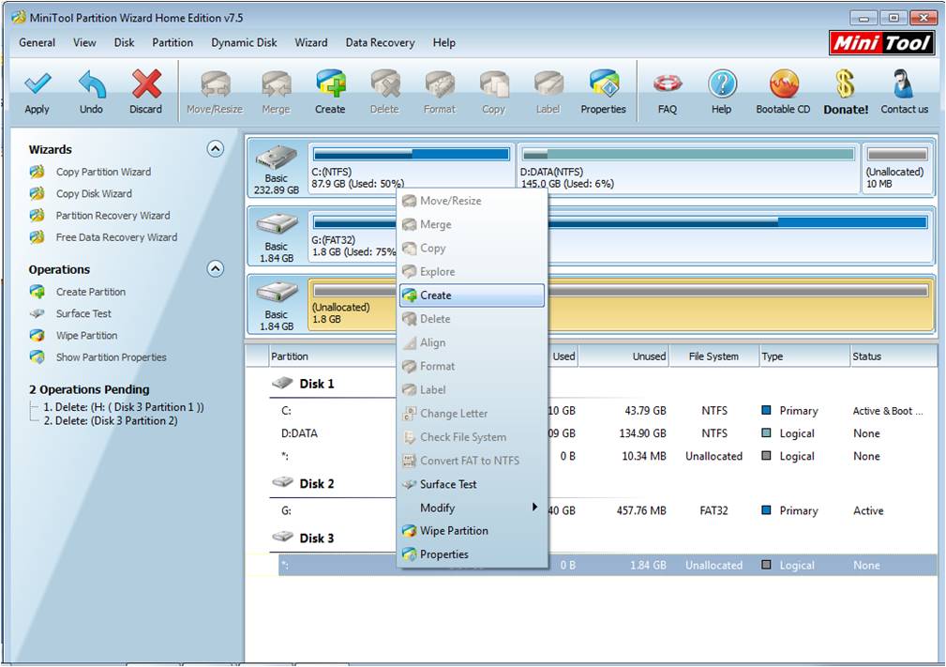Click the Create toolbar icon
Image resolution: width=946 pixels, height=667 pixels.
330,83
